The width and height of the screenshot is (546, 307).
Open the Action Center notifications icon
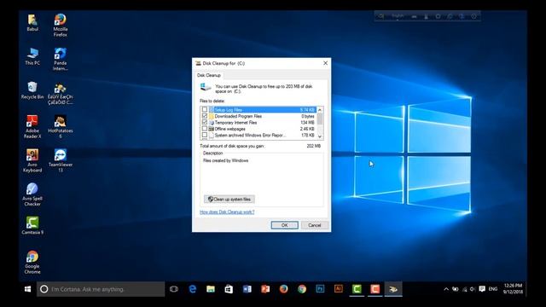pos(482,289)
